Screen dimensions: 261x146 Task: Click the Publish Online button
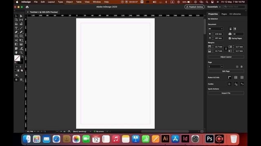[x=195, y=7]
